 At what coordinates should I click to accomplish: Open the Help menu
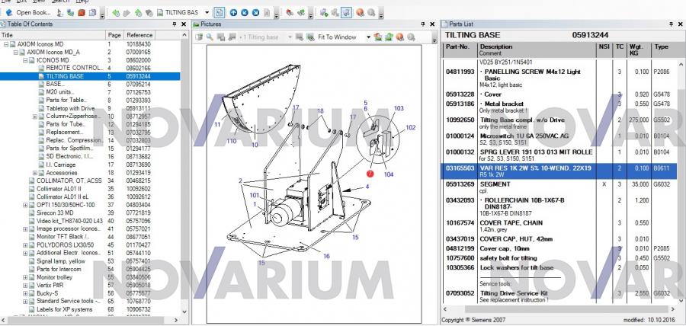point(82,2)
